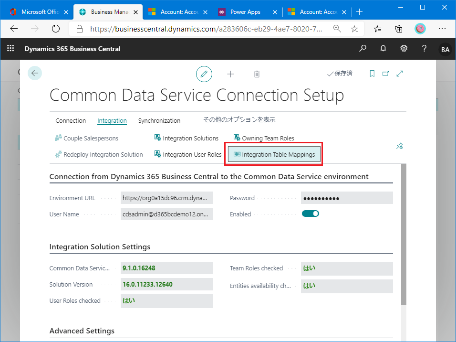Collapse the Connection from Dynamics 365 section header
The height and width of the screenshot is (342, 456).
tap(209, 177)
